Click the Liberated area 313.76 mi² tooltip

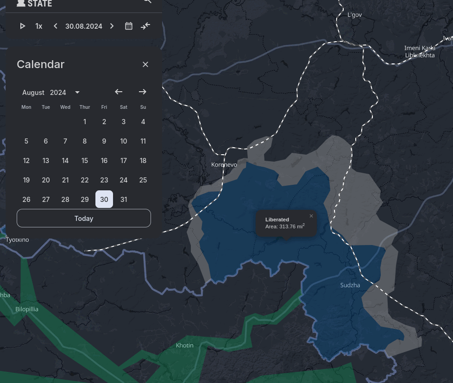(x=286, y=223)
